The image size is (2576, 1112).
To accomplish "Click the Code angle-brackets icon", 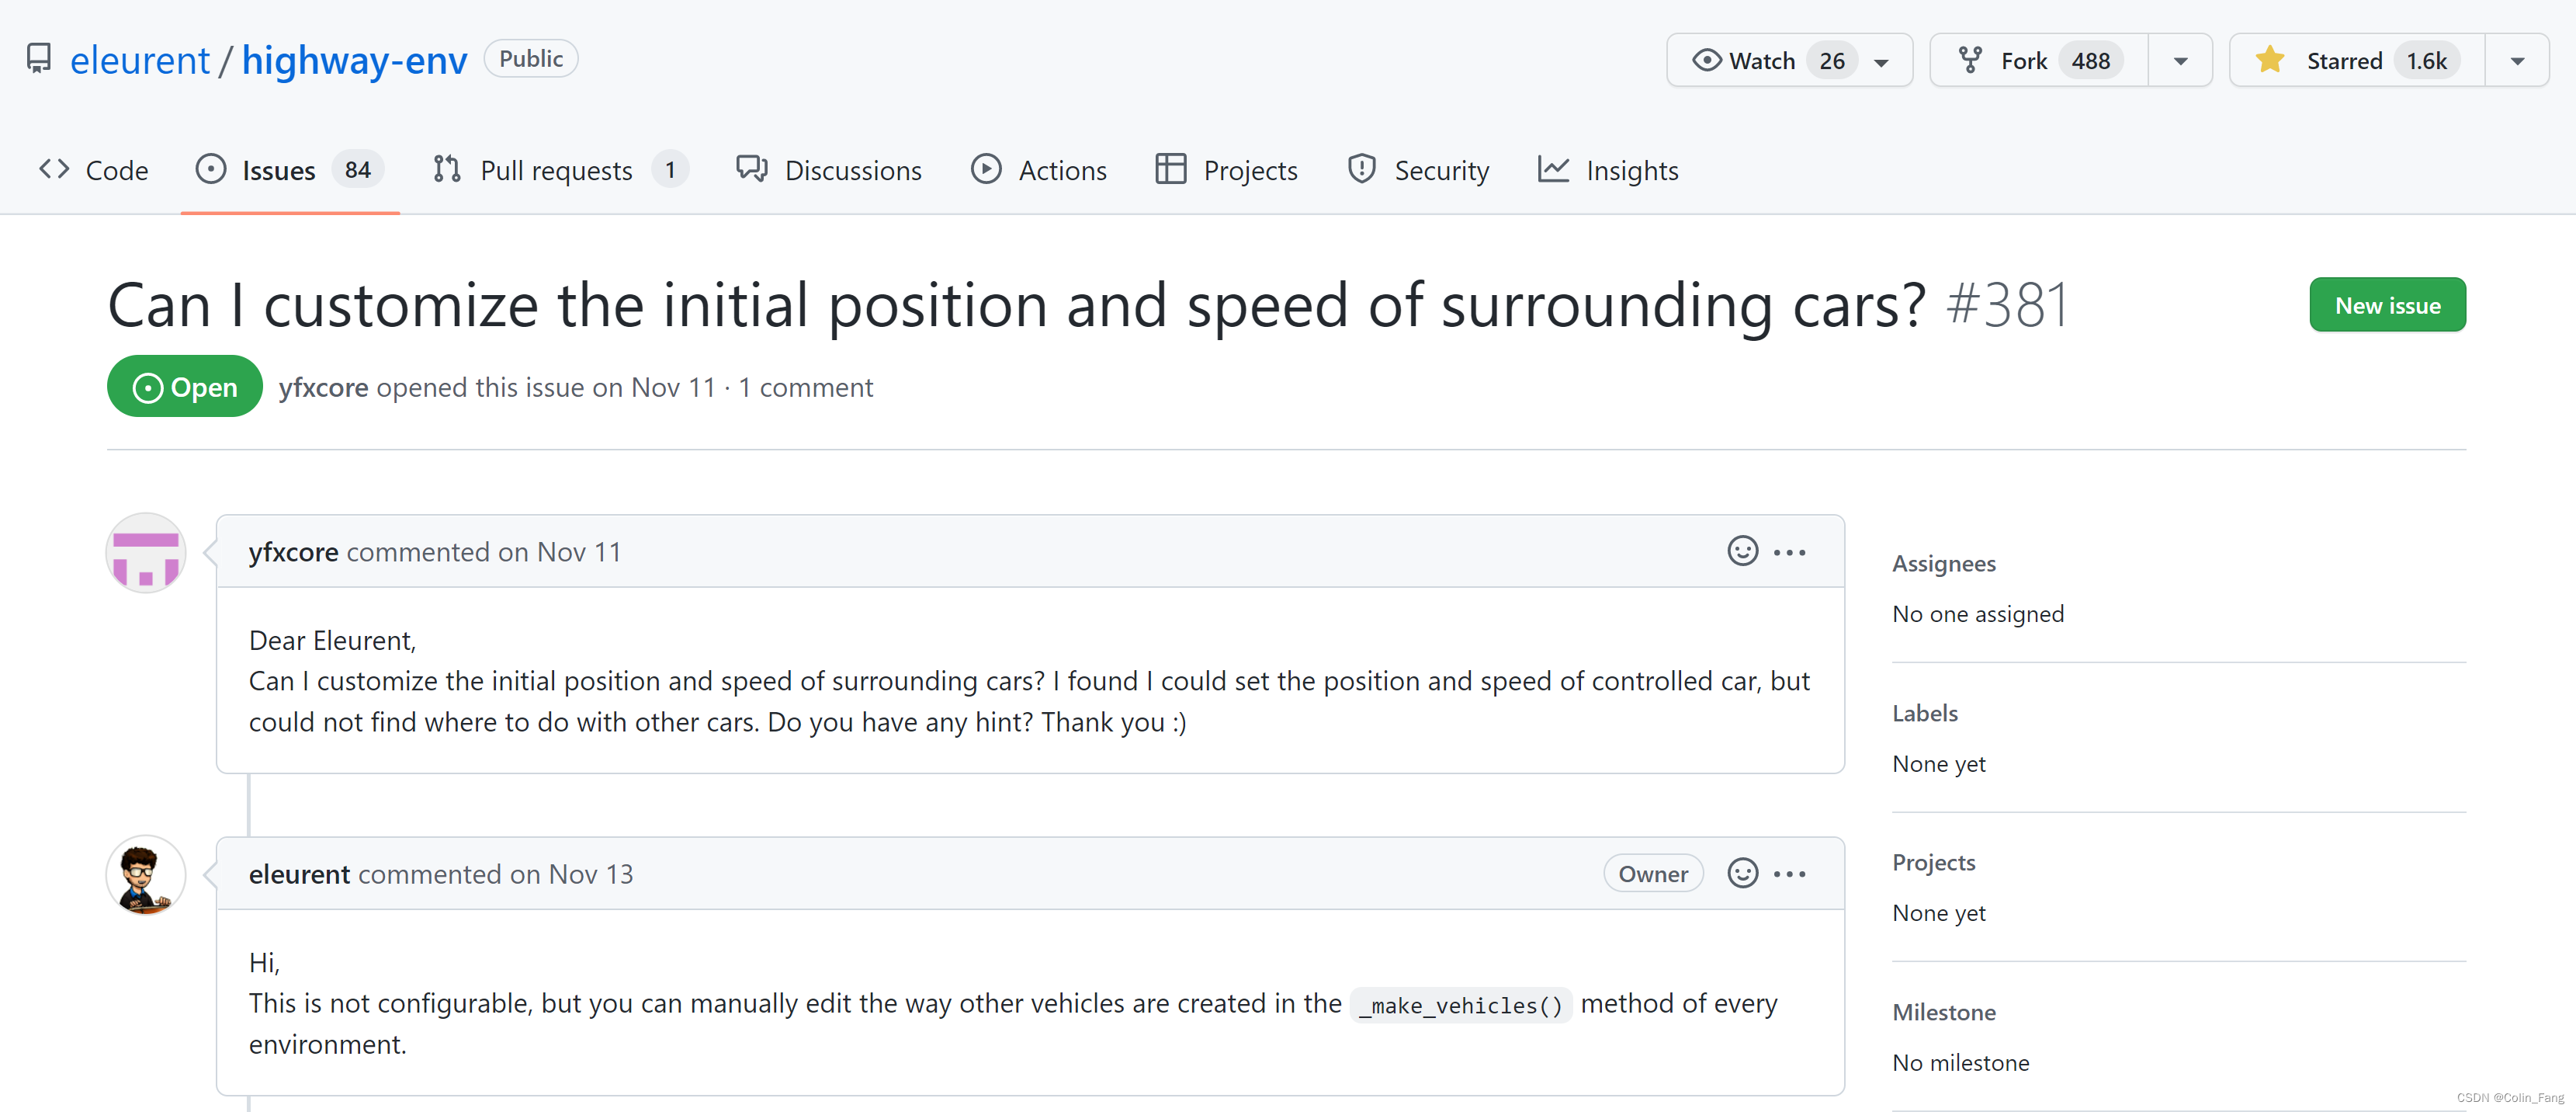I will [54, 169].
